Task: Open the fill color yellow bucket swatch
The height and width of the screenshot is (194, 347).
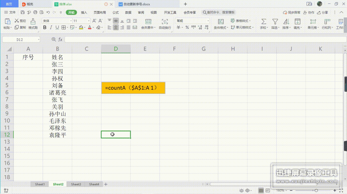Action: tap(81, 27)
